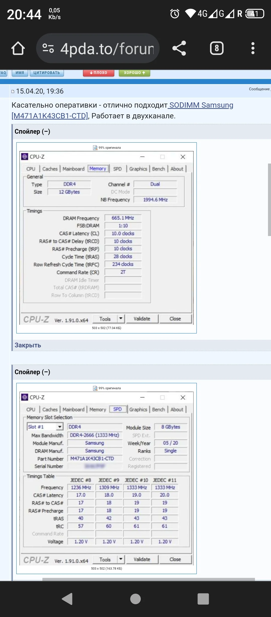This screenshot has width=271, height=617.
Task: Open site settings icon in address bar
Action: [x=48, y=48]
